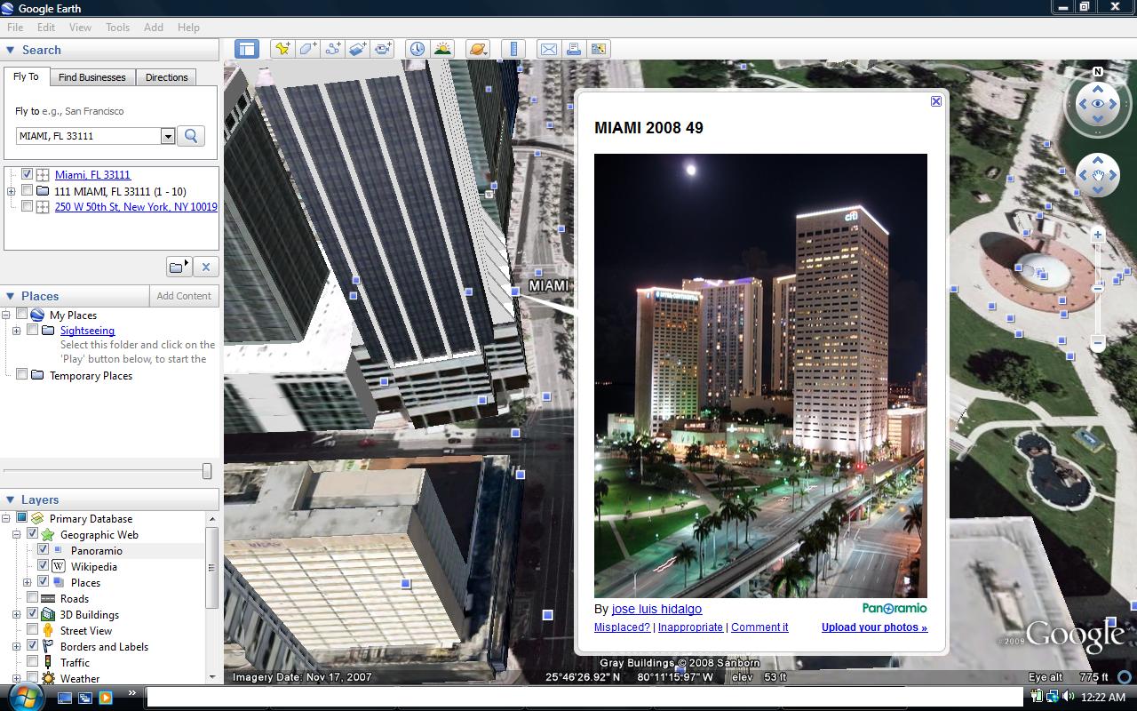1137x711 pixels.
Task: Open the File menu
Action: pyautogui.click(x=15, y=28)
